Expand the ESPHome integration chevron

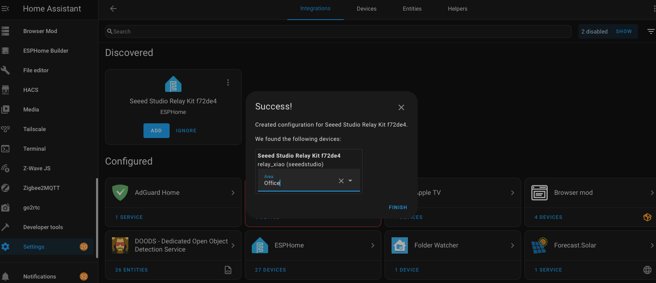[x=373, y=245]
